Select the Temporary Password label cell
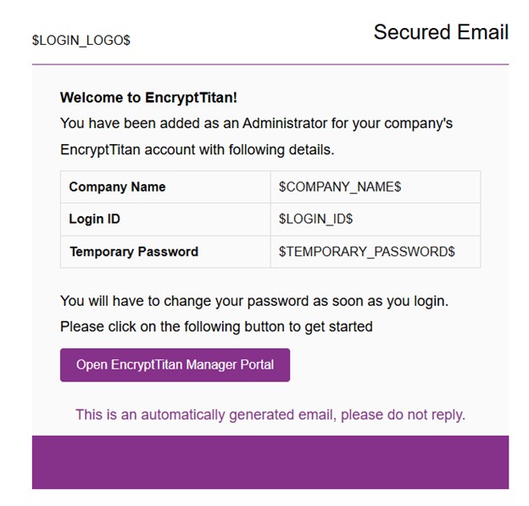The image size is (529, 506). pos(165,252)
